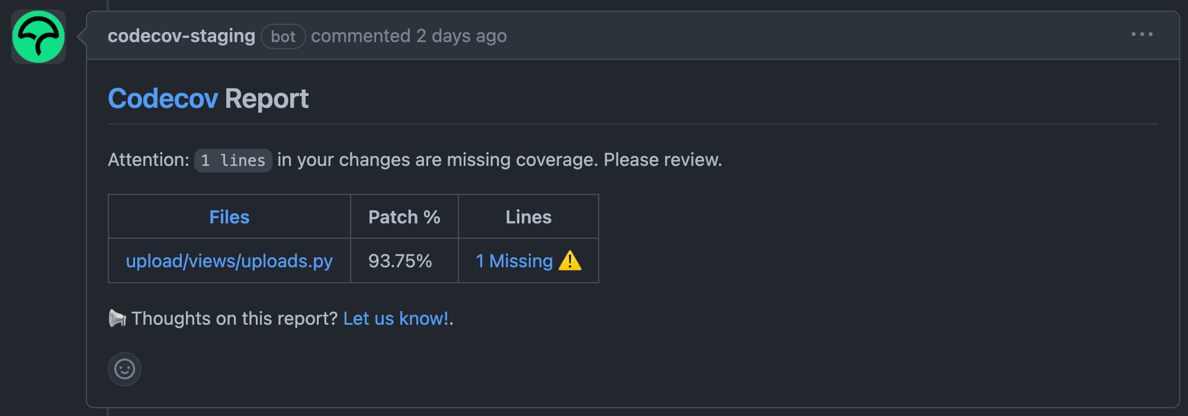The height and width of the screenshot is (416, 1188).
Task: Click the Patch % column header
Action: [404, 216]
